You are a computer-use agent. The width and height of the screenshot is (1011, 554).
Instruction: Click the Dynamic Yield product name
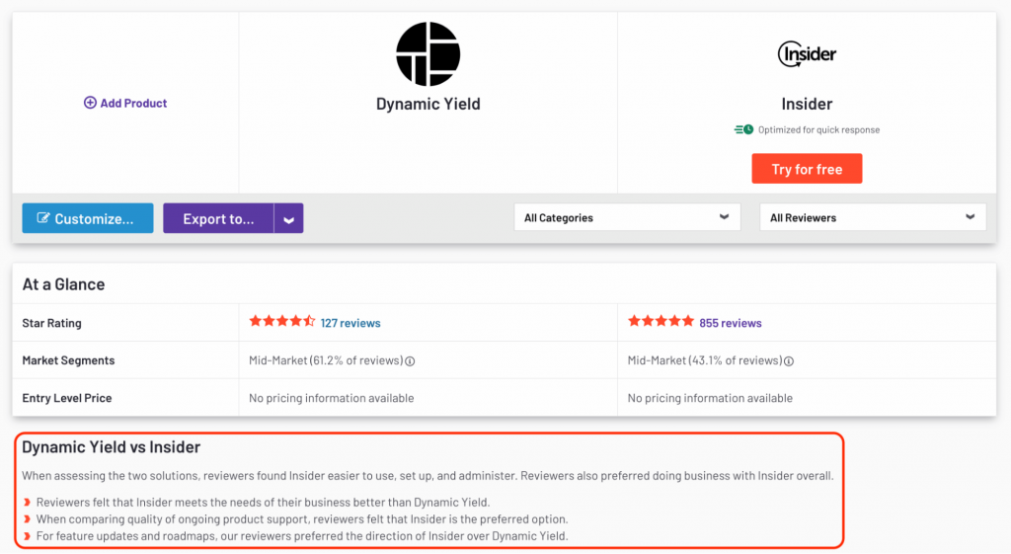pos(428,104)
